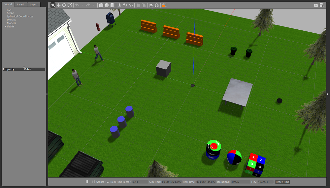Expand the Lights tree node
The image size is (330, 188).
coord(5,26)
